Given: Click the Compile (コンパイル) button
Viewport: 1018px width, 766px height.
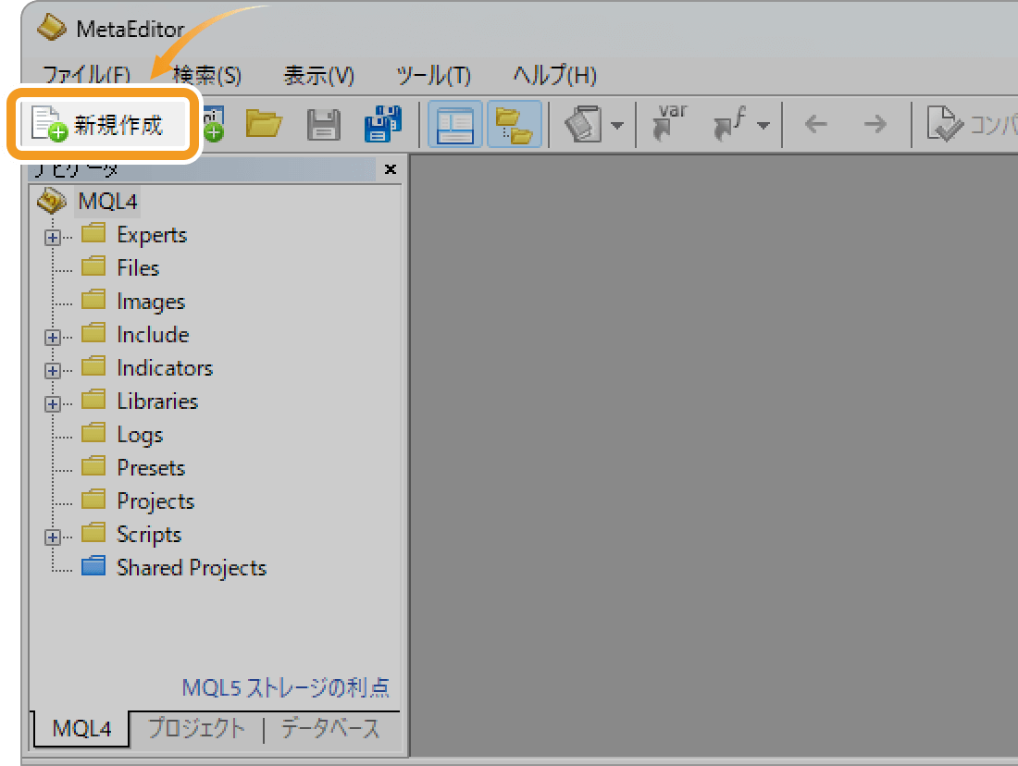Looking at the screenshot, I should (971, 124).
